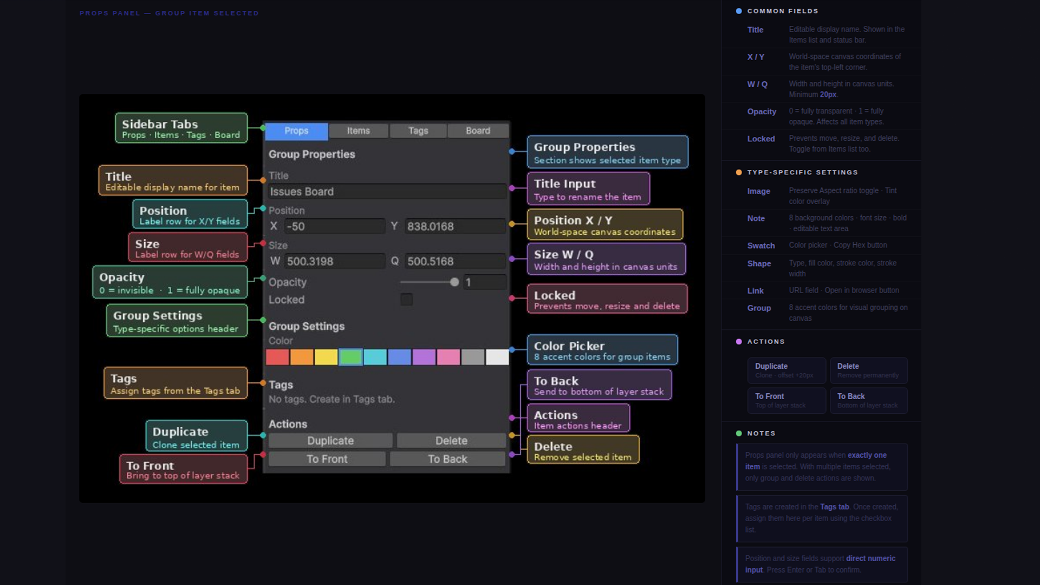Click the Opacity slider handle
Image resolution: width=1040 pixels, height=585 pixels.
[454, 282]
